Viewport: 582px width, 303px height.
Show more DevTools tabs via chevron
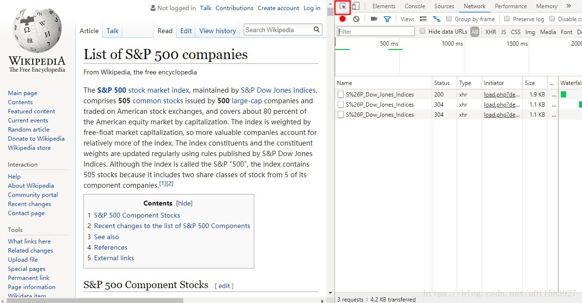[569, 6]
